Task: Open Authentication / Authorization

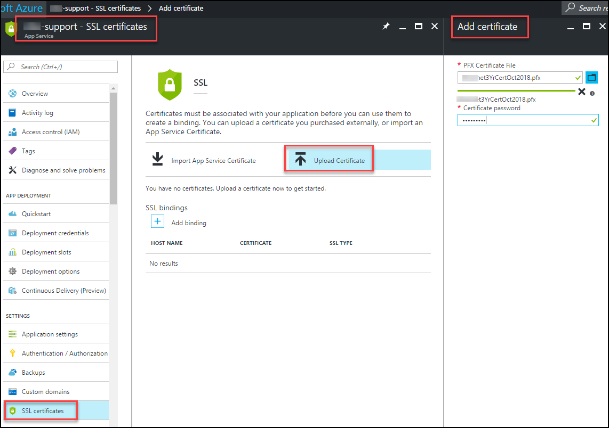Action: 56,353
